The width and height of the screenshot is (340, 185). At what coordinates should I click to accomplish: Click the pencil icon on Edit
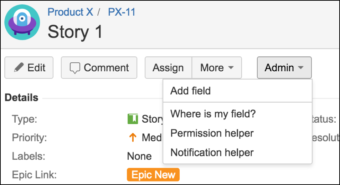coord(19,67)
